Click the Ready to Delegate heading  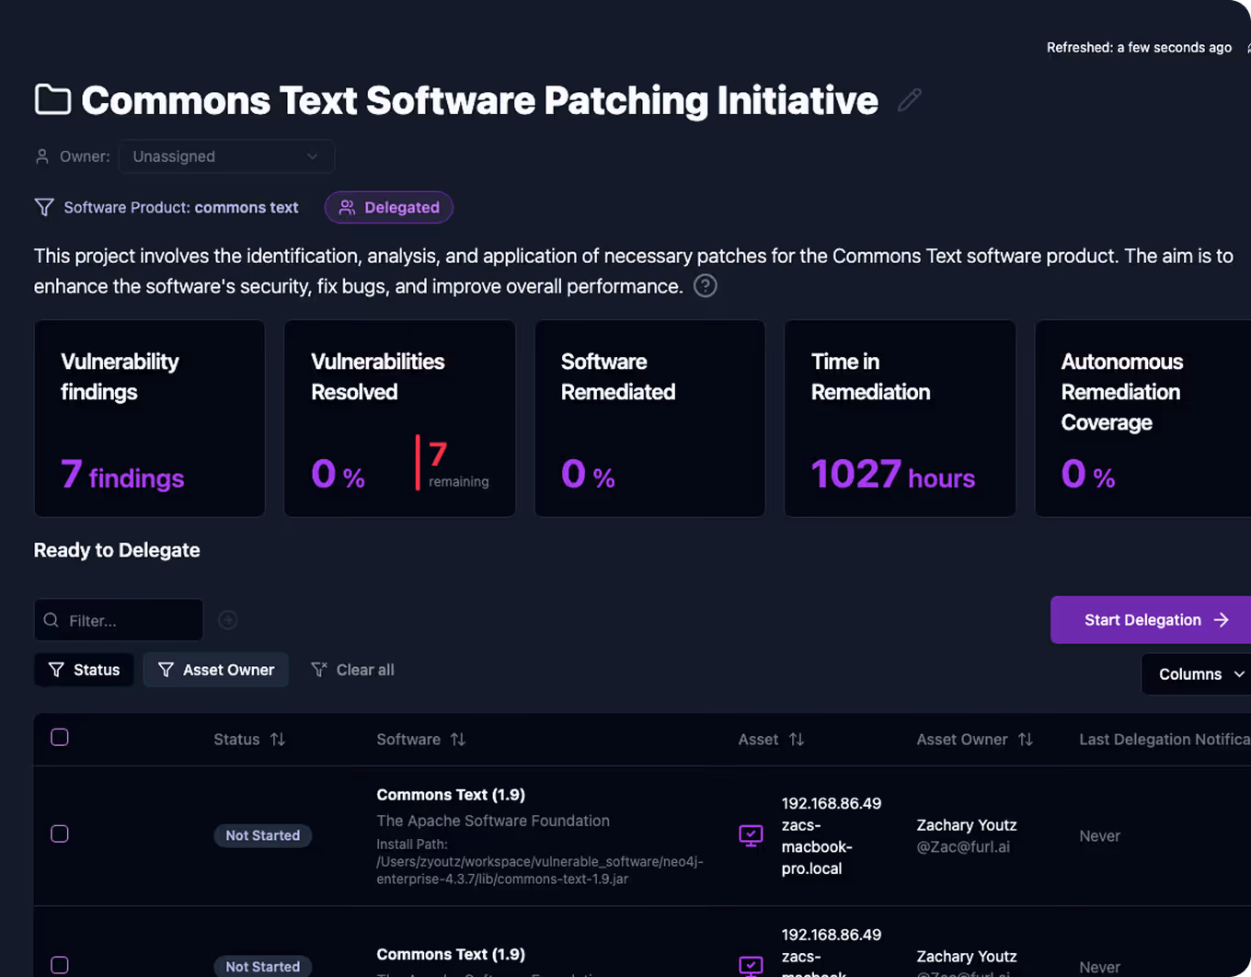117,550
